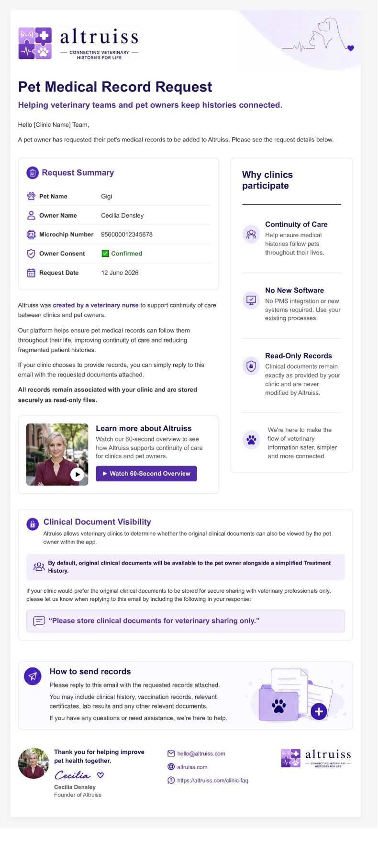Click the small purple heart in header art
Image resolution: width=379 pixels, height=842 pixels.
pyautogui.click(x=351, y=48)
